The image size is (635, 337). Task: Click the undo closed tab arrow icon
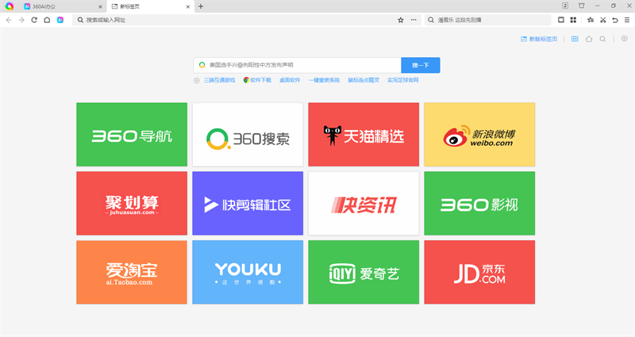coord(615,20)
